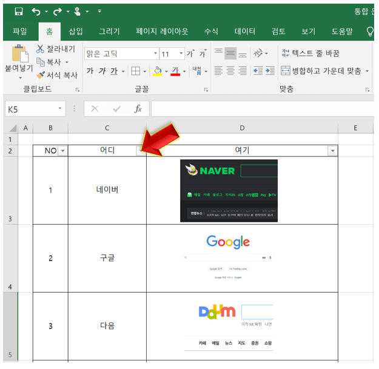Open the NO column filter dropdown

63,151
